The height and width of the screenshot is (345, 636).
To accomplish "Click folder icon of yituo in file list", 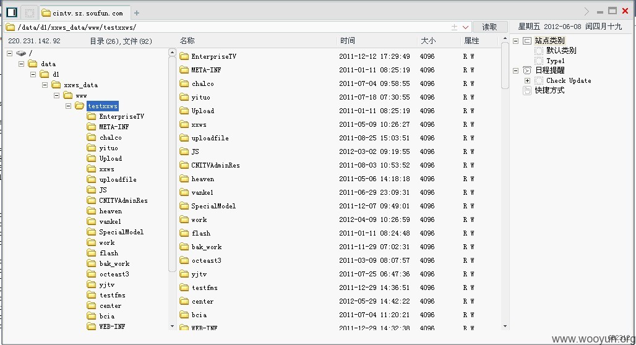I will click(x=184, y=97).
